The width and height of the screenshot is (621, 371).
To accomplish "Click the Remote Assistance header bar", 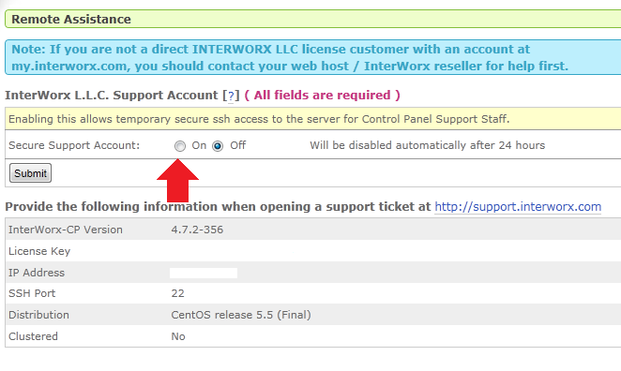I will coord(313,19).
